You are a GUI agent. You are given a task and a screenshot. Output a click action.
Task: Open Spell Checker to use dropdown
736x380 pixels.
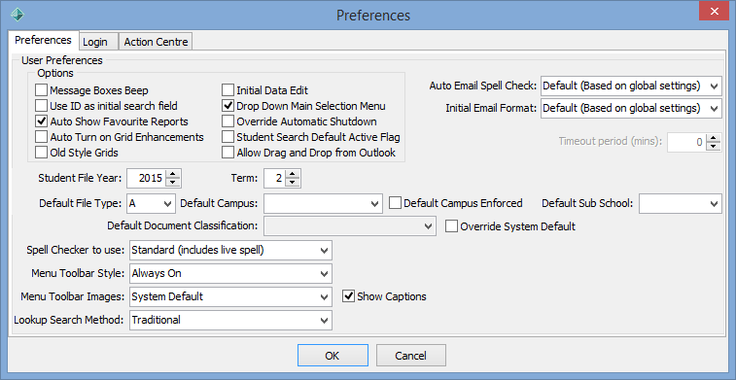click(230, 250)
